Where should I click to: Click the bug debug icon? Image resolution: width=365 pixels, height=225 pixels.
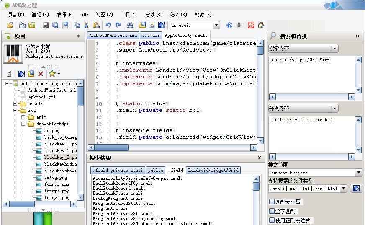coord(239,25)
